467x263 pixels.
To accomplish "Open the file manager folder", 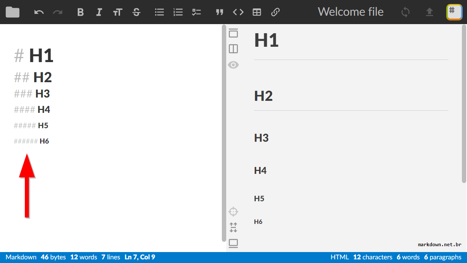I will (12, 12).
